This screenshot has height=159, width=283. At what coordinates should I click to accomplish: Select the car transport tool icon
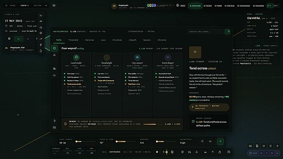(x=41, y=21)
